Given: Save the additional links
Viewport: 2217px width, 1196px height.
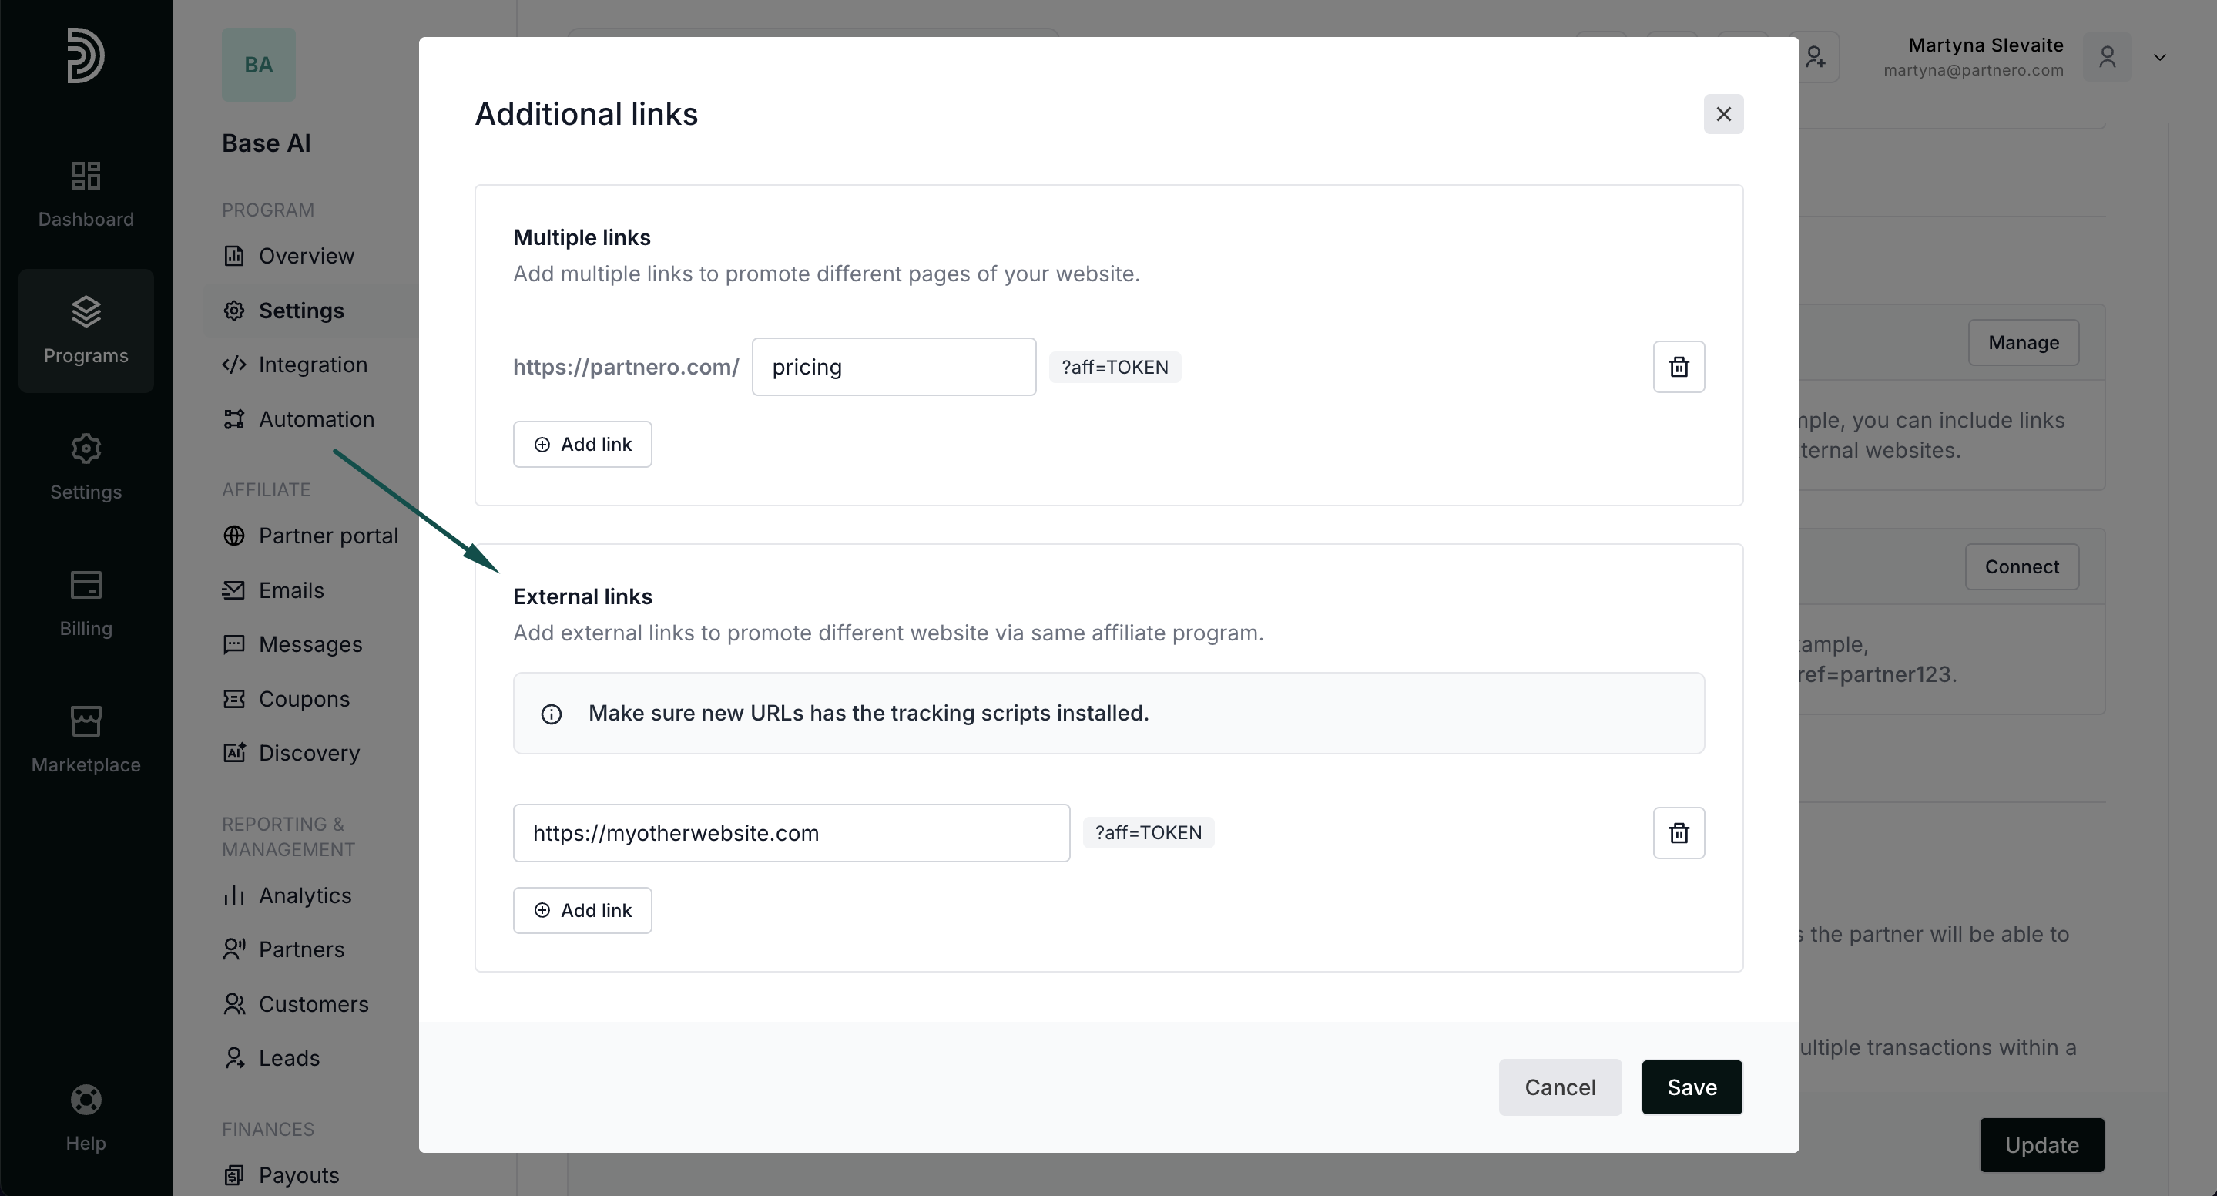Looking at the screenshot, I should [x=1691, y=1087].
